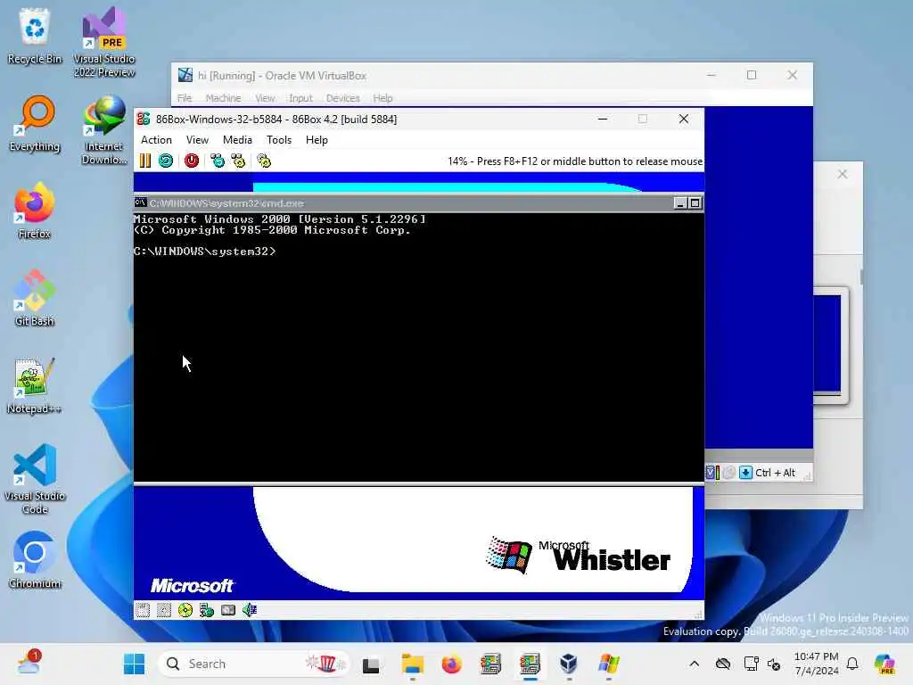Select Chromium desktop shortcut
This screenshot has width=913, height=685.
[35, 560]
